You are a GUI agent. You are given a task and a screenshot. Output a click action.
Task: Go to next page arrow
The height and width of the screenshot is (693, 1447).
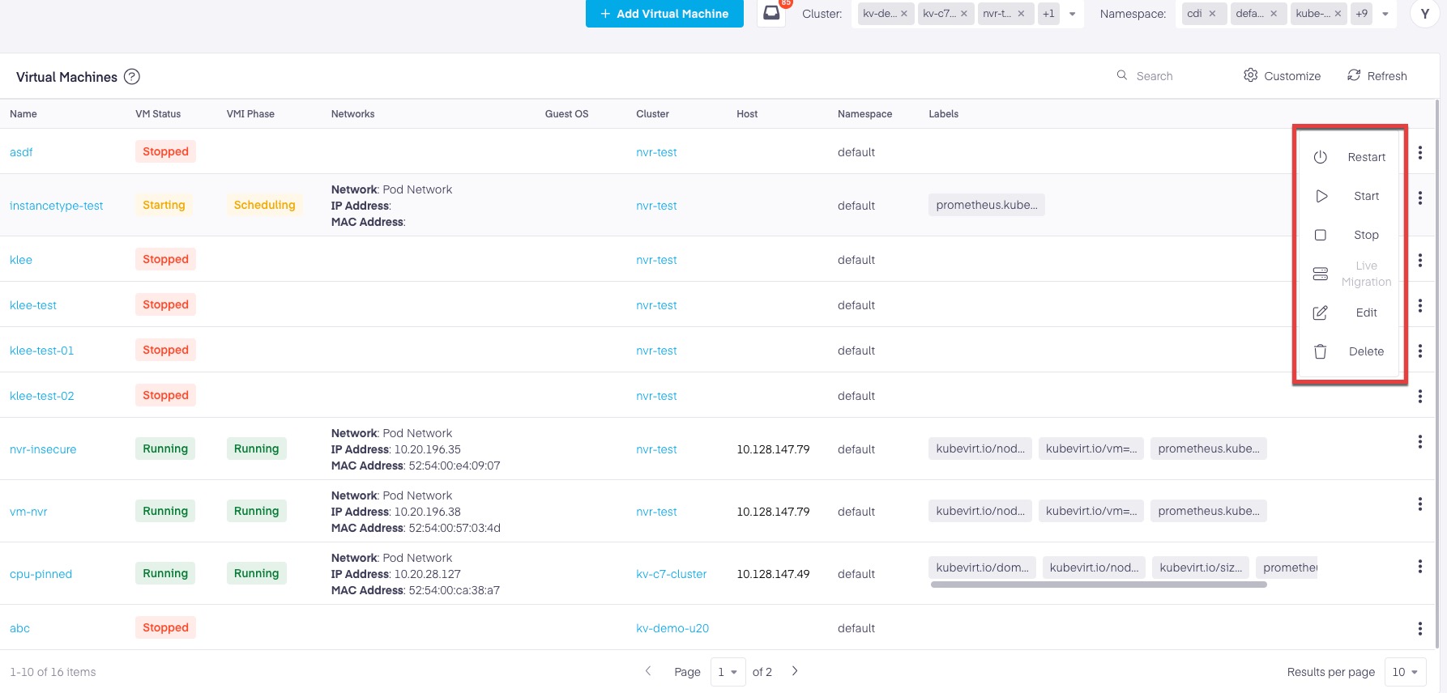pyautogui.click(x=795, y=671)
